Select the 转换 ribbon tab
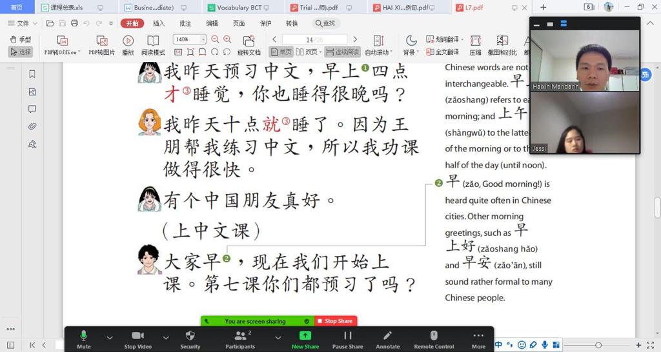This screenshot has width=661, height=352. 292,23
